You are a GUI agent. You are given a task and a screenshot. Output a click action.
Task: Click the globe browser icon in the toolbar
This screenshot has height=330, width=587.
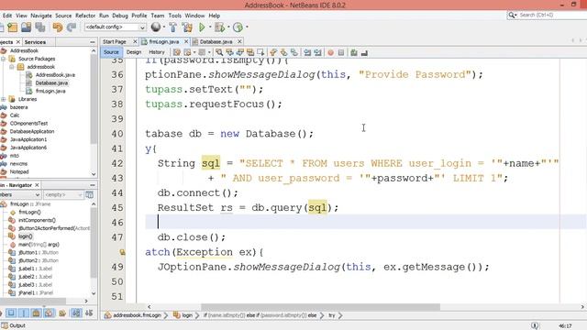pyautogui.click(x=155, y=27)
